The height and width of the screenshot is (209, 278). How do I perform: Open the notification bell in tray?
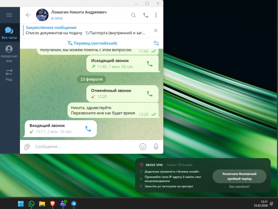(x=271, y=203)
